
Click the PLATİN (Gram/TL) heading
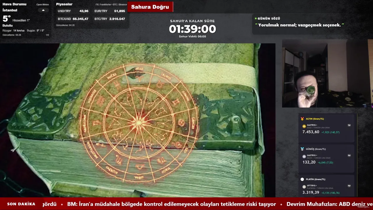coord(316,179)
